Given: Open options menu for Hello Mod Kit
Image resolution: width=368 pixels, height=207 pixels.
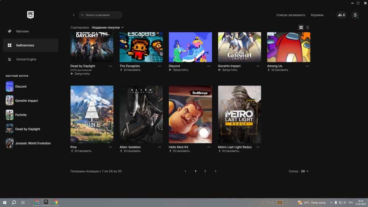Looking at the screenshot, I should 209,147.
